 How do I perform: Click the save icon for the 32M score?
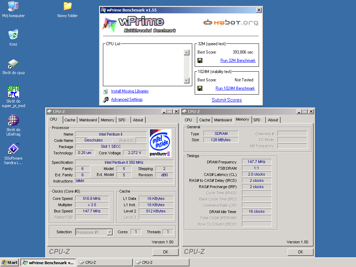[x=200, y=60]
